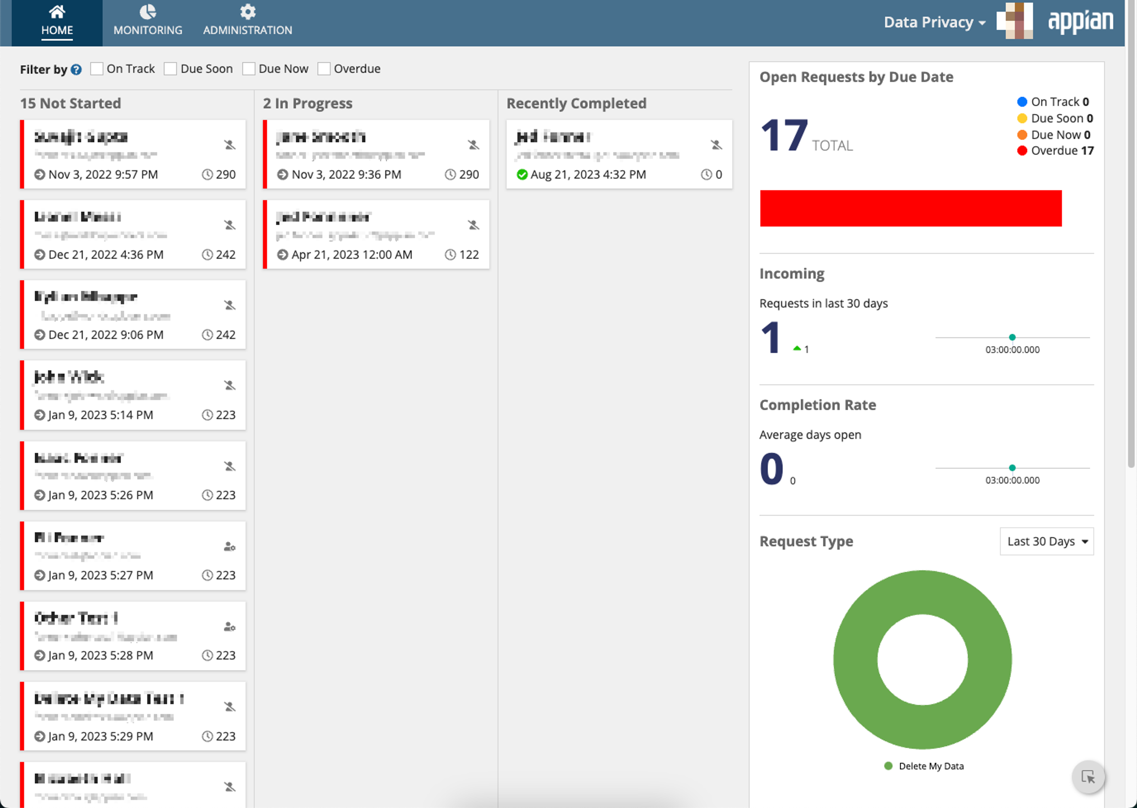Click unassigned user icon on Jan 9, 2023 5:14 PM card
Viewport: 1137px width, 808px height.
[x=229, y=385]
